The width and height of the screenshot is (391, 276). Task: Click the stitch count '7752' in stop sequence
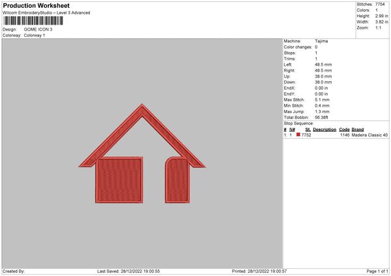coord(306,135)
